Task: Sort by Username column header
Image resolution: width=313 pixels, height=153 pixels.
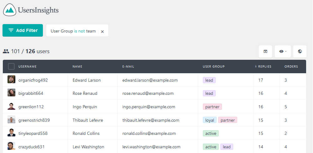Action: [x=28, y=66]
